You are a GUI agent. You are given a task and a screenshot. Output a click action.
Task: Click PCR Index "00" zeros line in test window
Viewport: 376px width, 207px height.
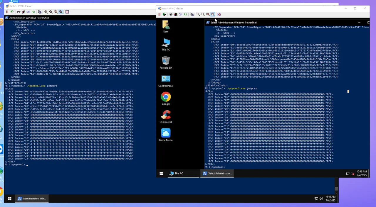click(270, 94)
